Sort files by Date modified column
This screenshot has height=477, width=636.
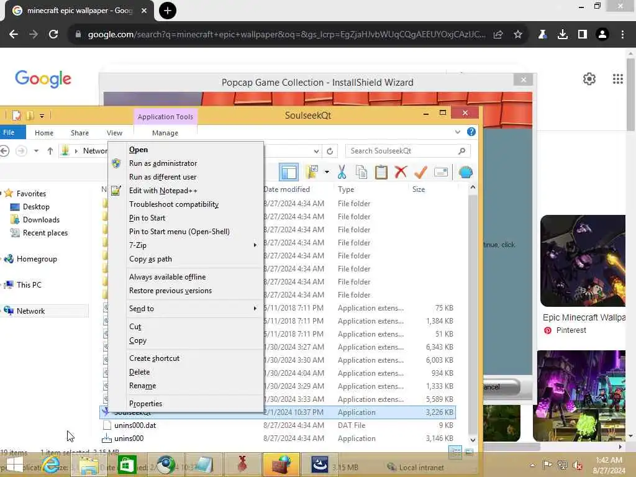[286, 189]
